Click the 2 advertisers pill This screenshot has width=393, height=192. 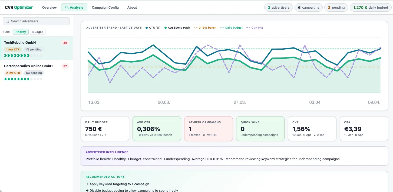pos(279,8)
